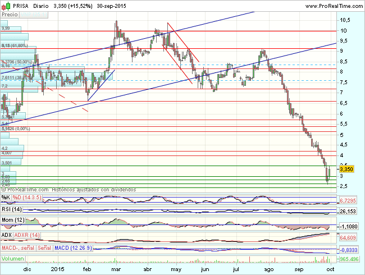The height and width of the screenshot is (275, 365).
Task: Click the MACD value -0,8333
Action: (x=349, y=250)
